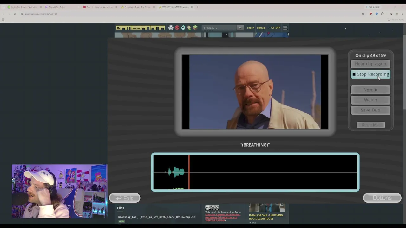Click Log In link

[251, 28]
